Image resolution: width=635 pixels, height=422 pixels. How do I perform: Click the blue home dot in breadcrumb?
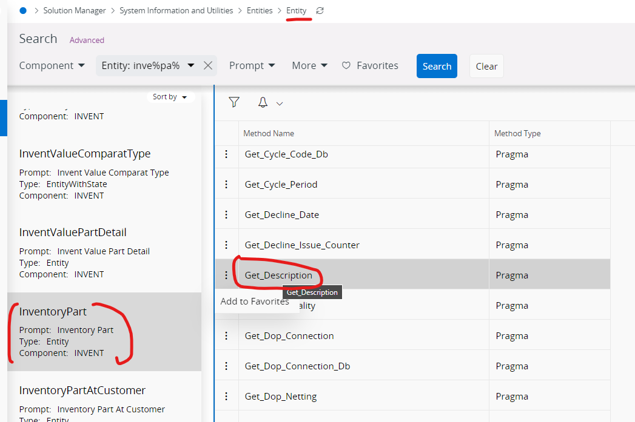(23, 10)
